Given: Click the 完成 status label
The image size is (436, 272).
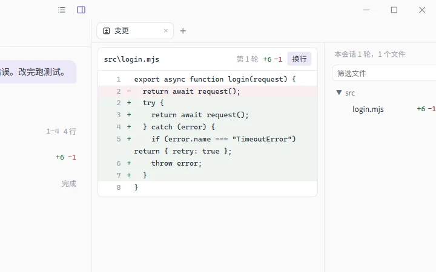Looking at the screenshot, I should click(69, 184).
